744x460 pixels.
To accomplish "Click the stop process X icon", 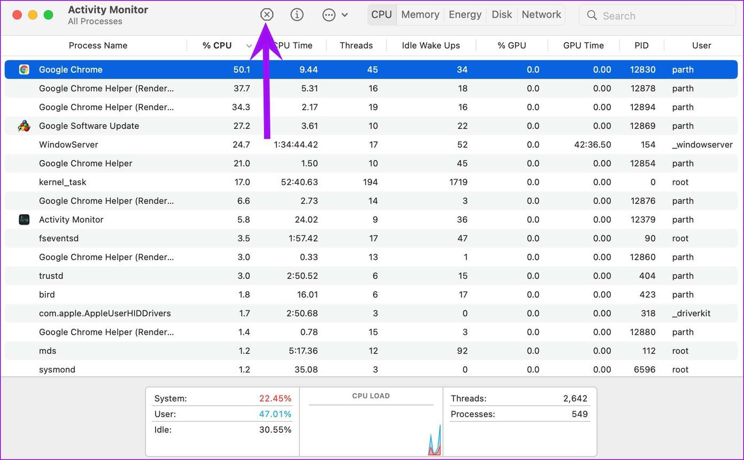I will click(267, 15).
